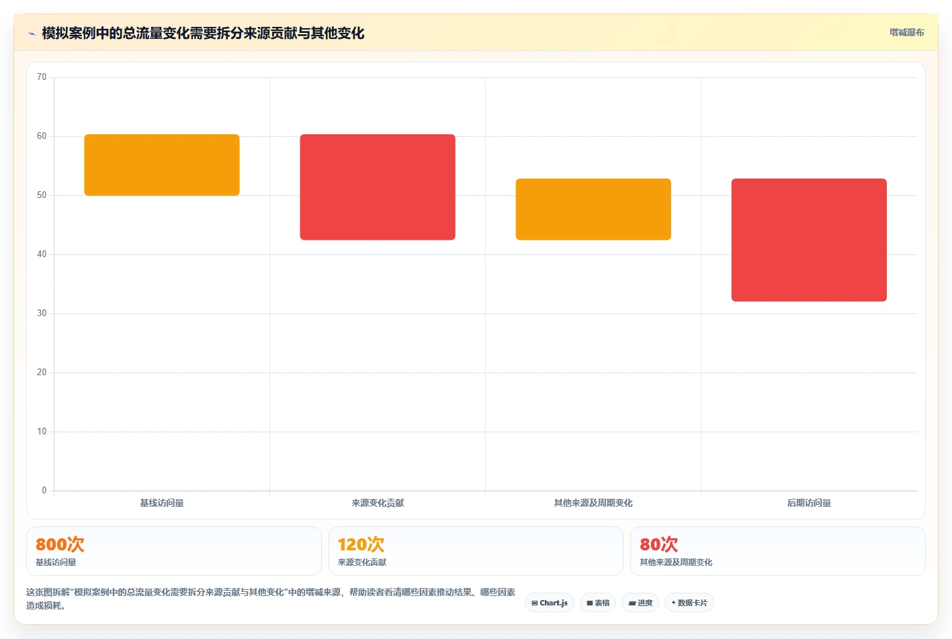Click the y-axis value 30
Screen dimensions: 952x639
42,313
